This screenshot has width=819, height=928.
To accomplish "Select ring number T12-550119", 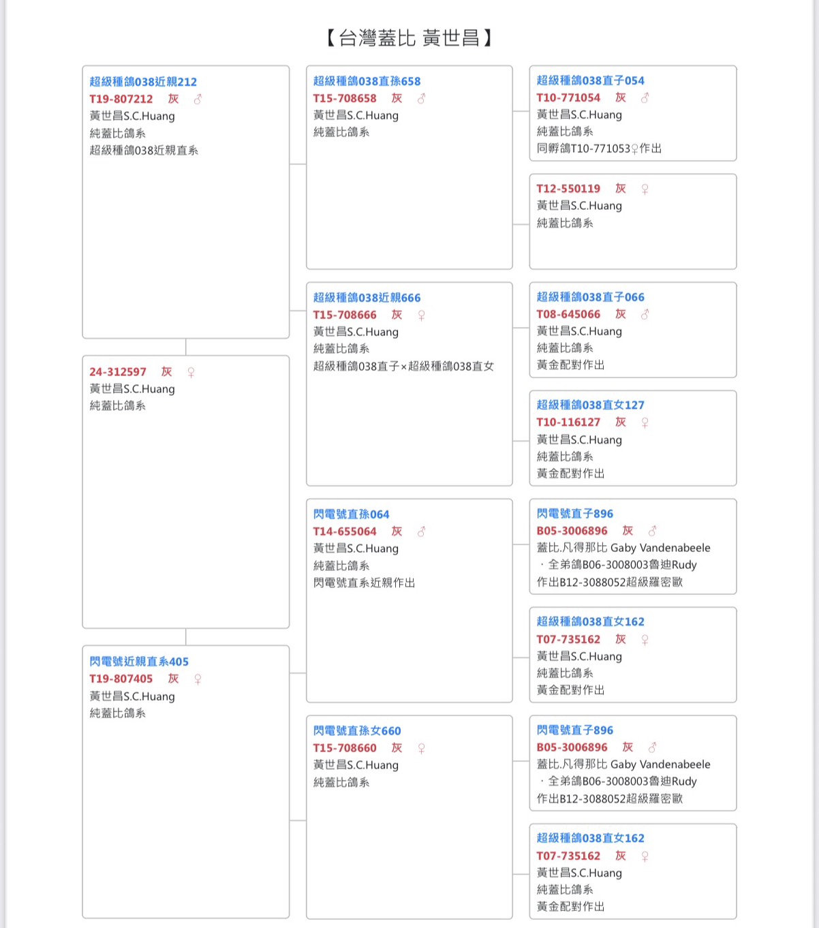I will pos(568,189).
